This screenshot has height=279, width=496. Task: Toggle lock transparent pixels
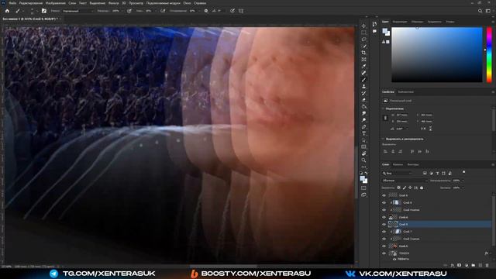coord(398,188)
